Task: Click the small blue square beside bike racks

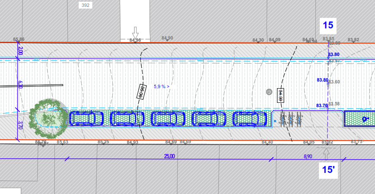Action: tap(275, 121)
